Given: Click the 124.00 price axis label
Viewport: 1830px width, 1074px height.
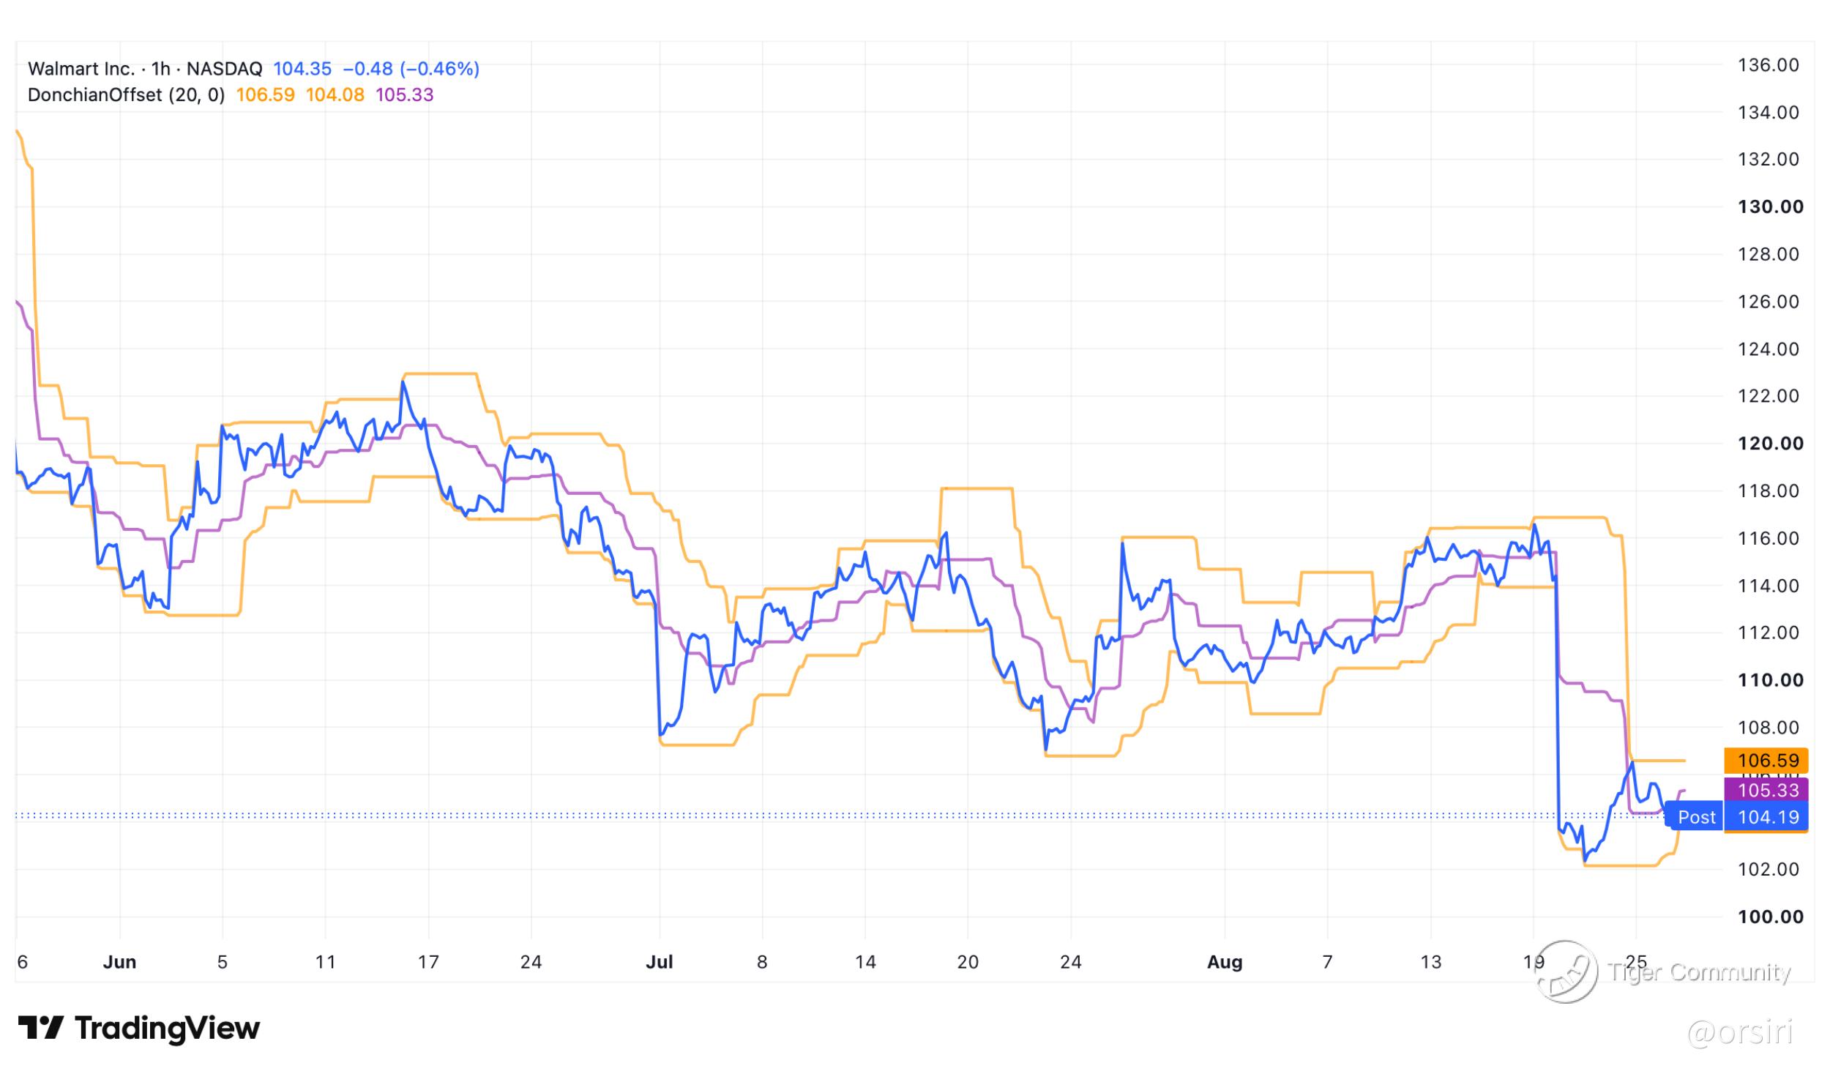Looking at the screenshot, I should tap(1769, 348).
